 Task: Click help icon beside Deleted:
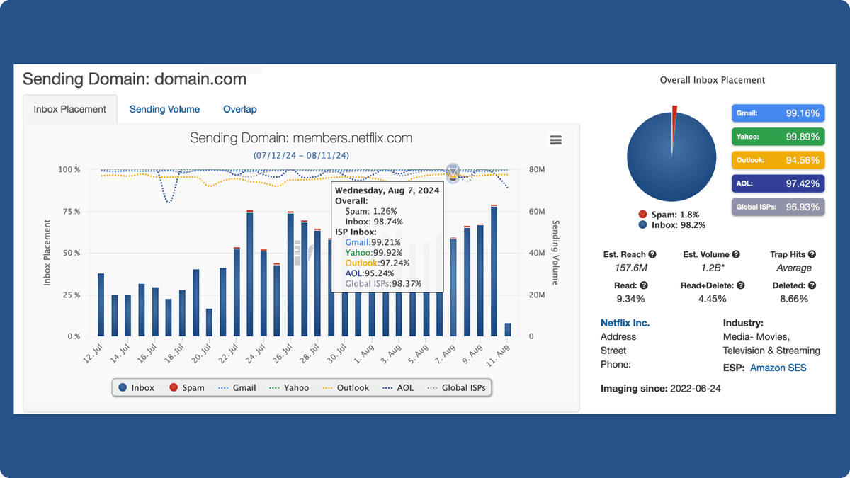coord(812,285)
